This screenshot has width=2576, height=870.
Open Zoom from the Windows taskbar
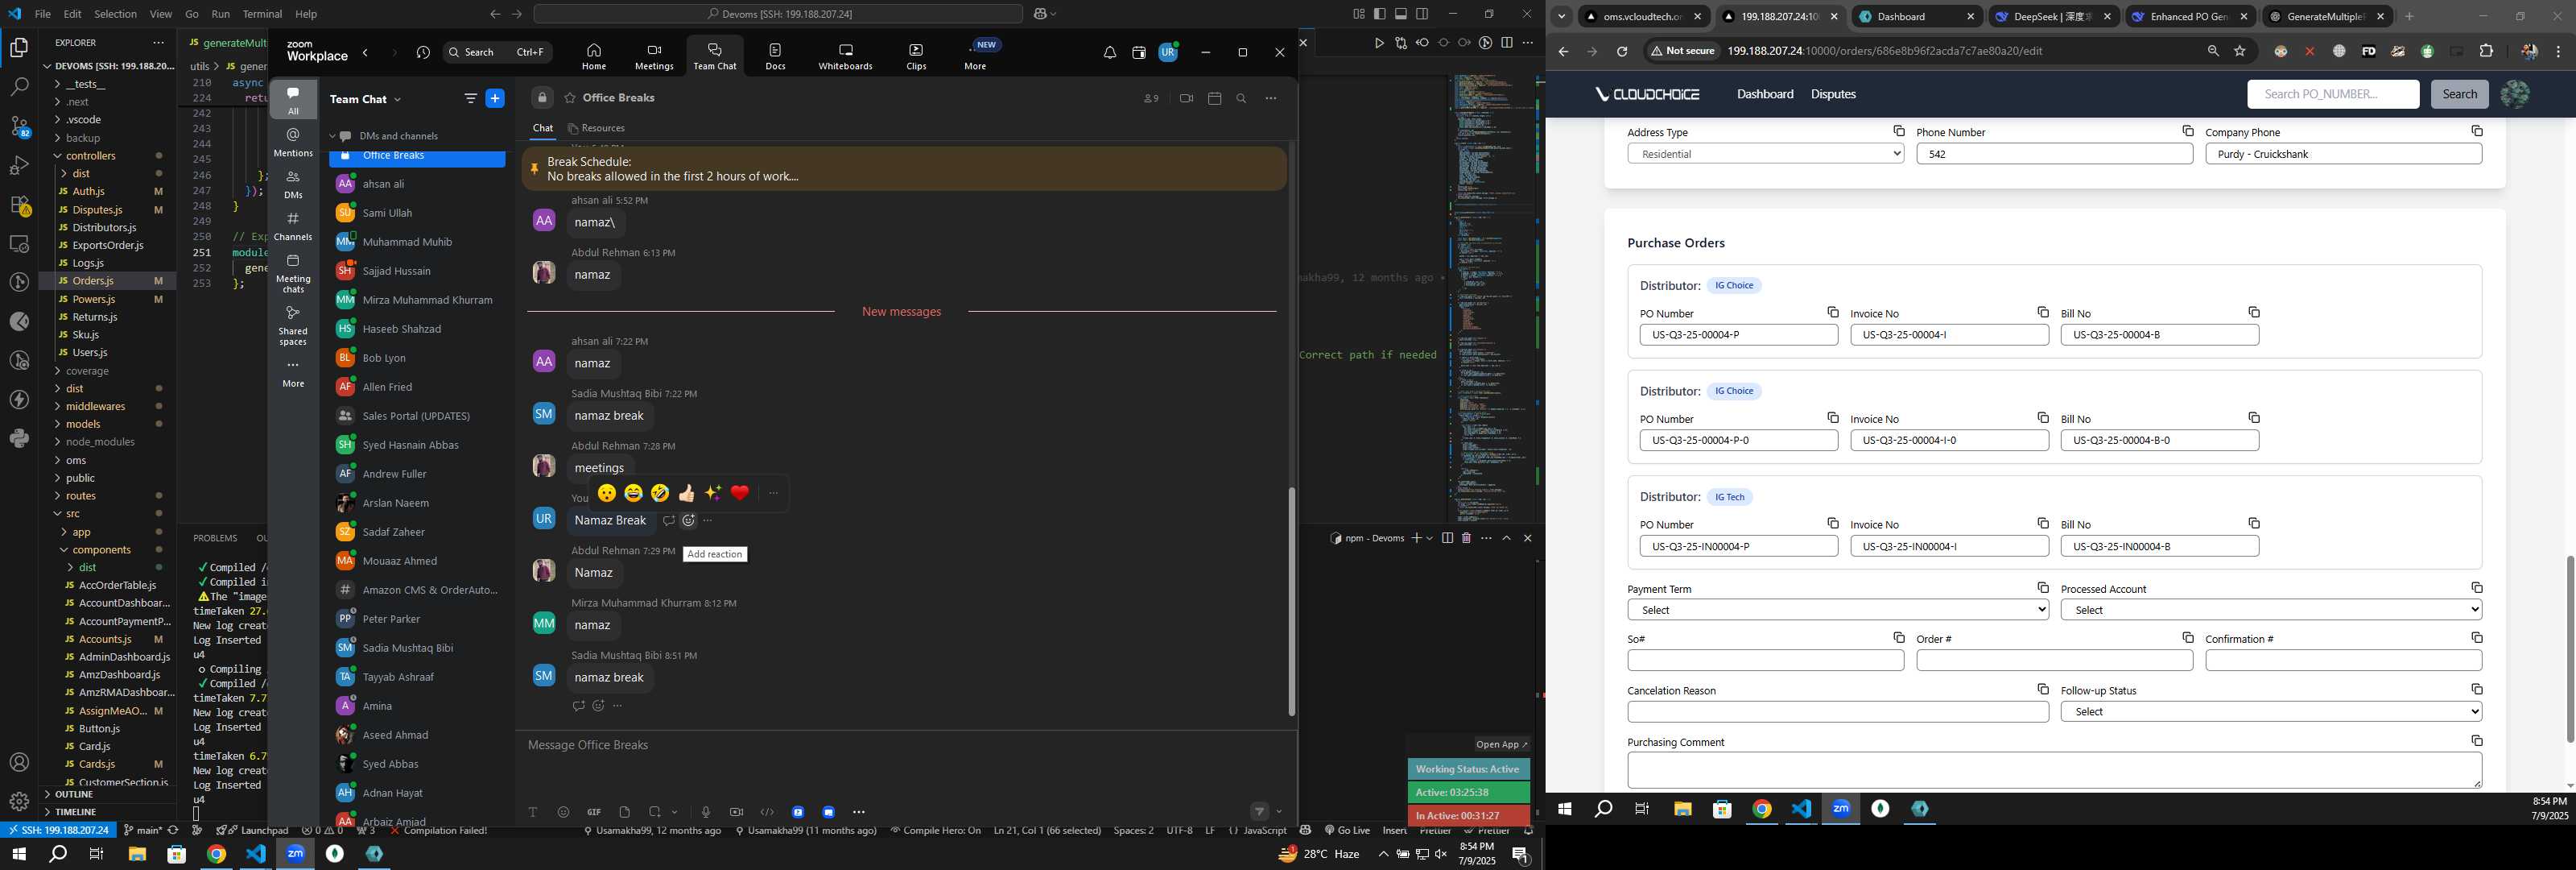295,854
